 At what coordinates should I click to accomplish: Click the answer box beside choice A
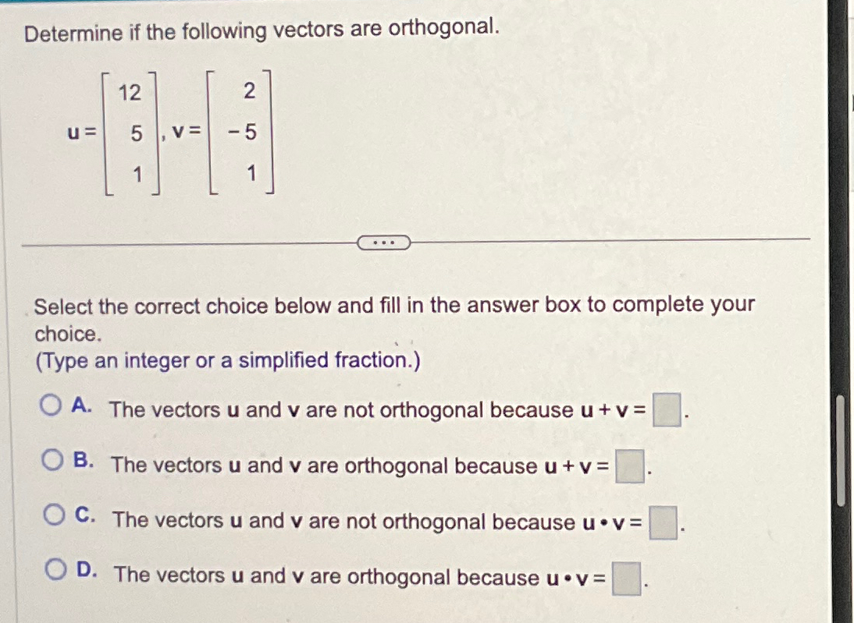667,410
